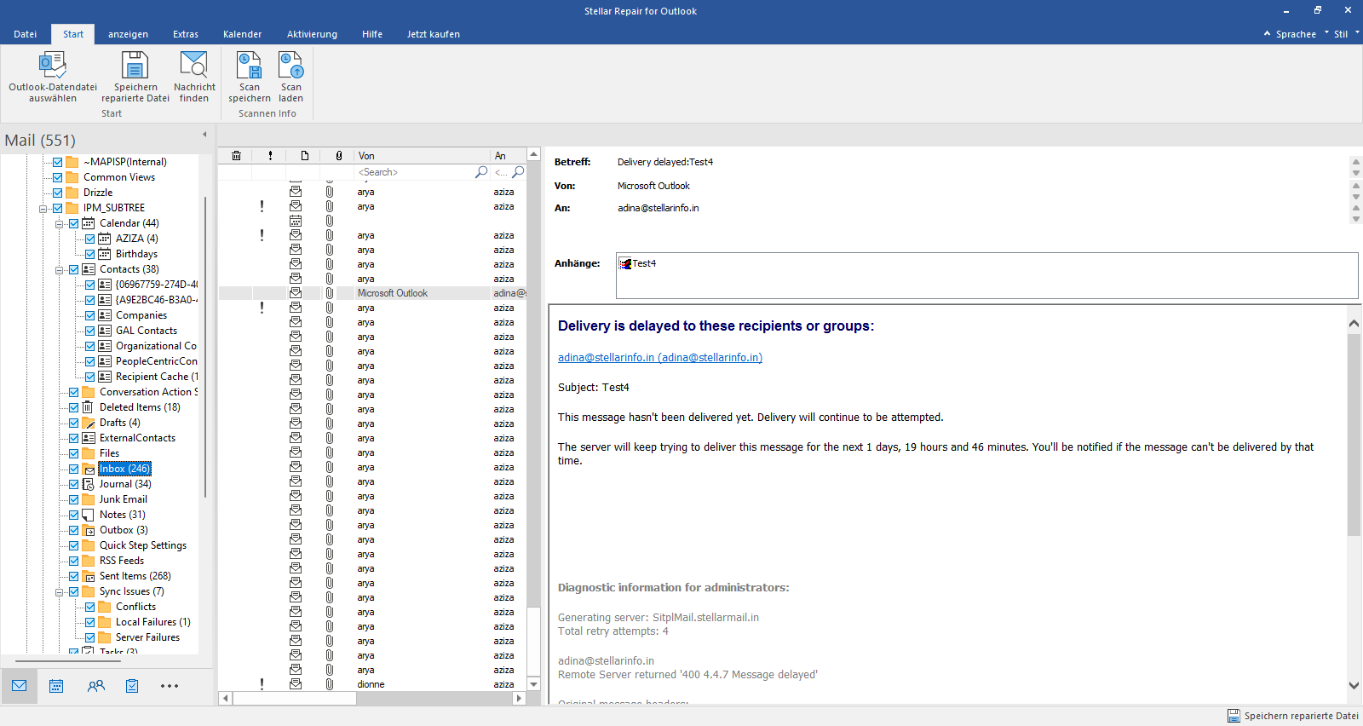Click Scan speichern icon
This screenshot has width=1363, height=726.
point(250,66)
